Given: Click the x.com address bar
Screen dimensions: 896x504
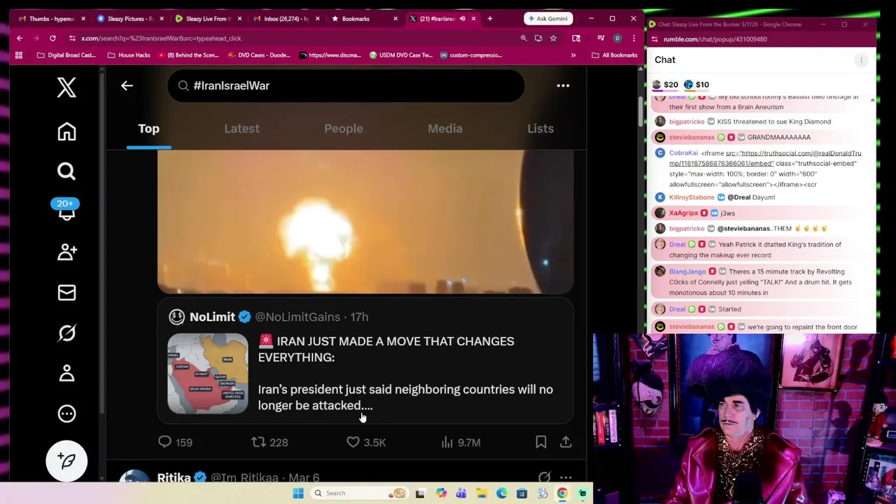Looking at the screenshot, I should (x=294, y=38).
